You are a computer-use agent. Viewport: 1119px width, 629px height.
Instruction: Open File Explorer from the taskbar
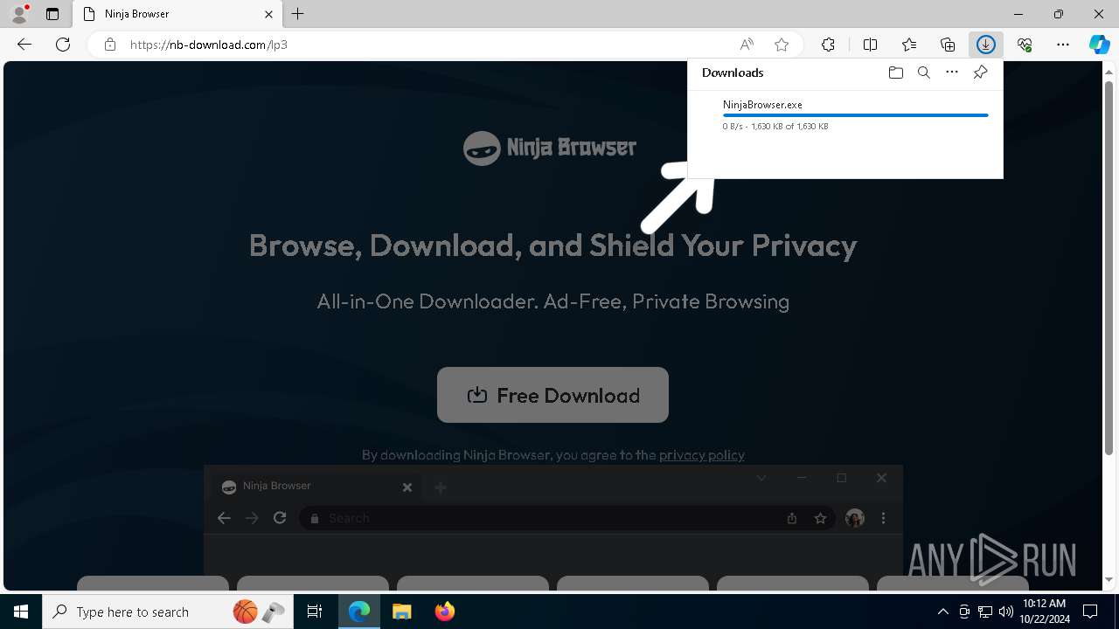coord(401,612)
